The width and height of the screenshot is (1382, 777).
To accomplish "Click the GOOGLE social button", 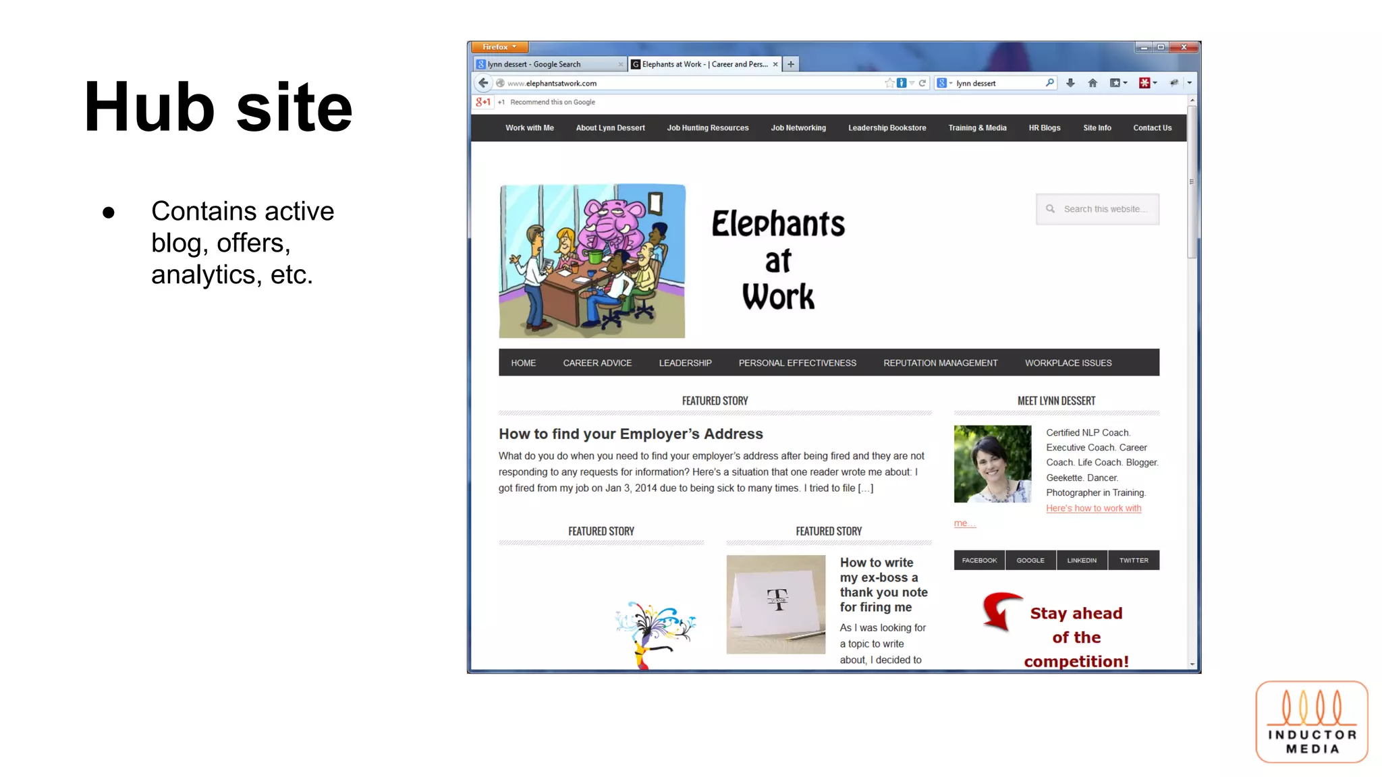I will coord(1030,560).
